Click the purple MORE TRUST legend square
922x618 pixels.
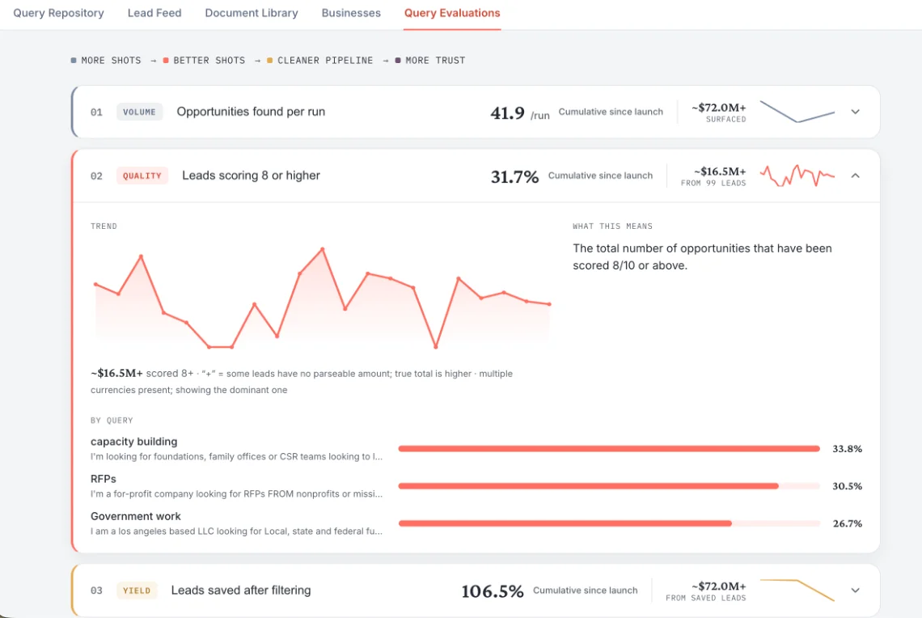point(398,60)
